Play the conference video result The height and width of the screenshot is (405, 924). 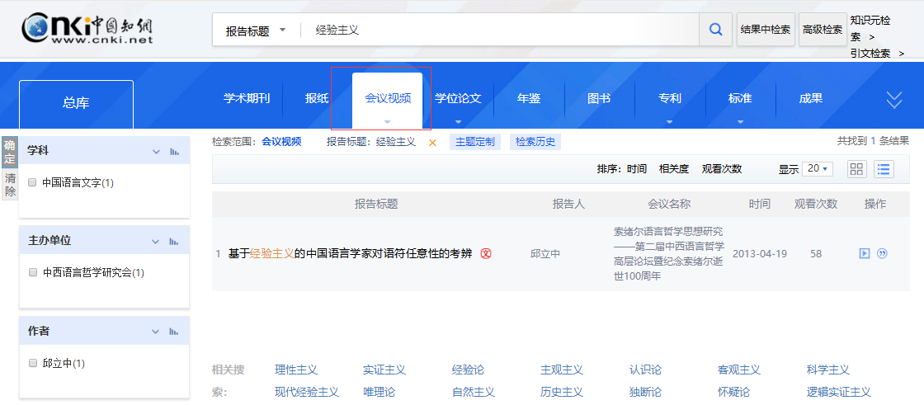(865, 253)
